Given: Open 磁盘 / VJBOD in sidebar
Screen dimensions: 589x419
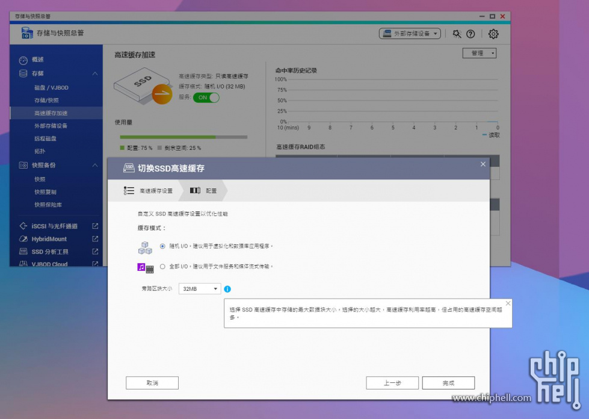Looking at the screenshot, I should 52,87.
